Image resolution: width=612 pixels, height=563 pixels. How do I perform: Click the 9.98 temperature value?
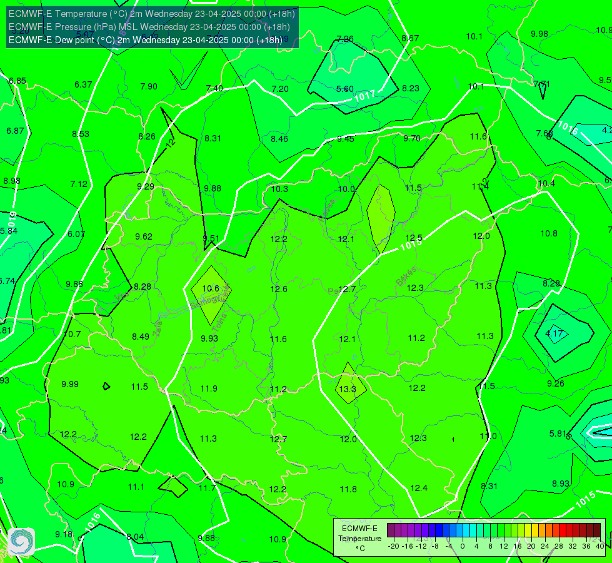point(539,34)
